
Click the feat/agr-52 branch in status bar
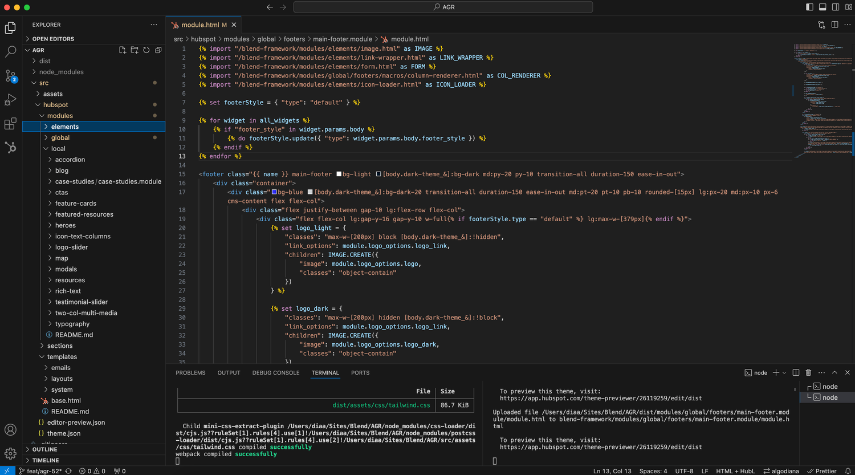tap(40, 471)
